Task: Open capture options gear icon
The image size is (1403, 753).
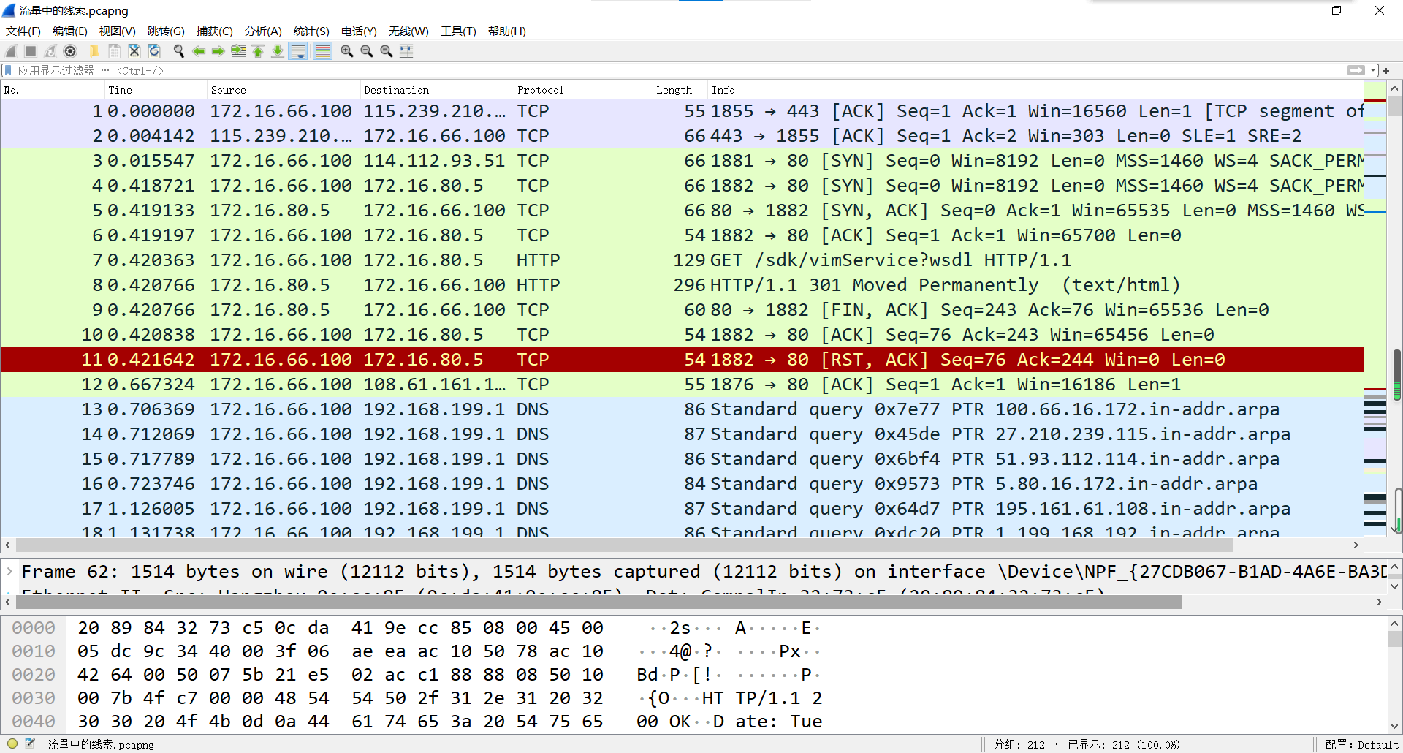Action: 70,51
